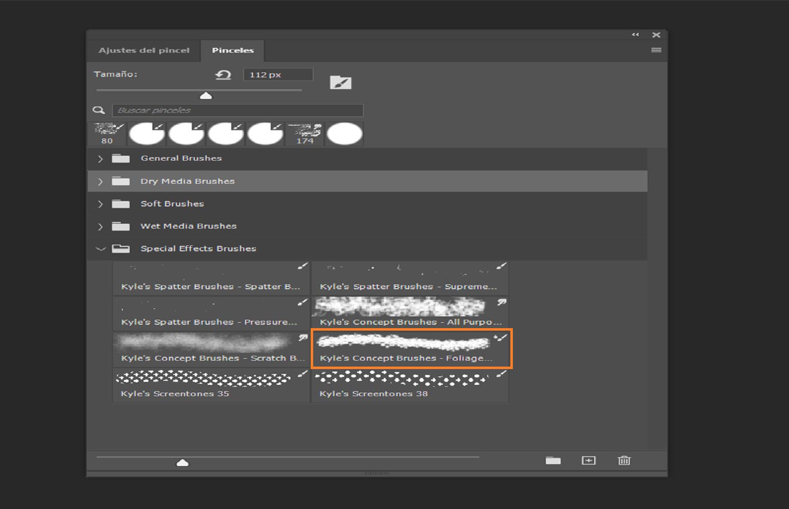Switch to the Pinceles tab
The width and height of the screenshot is (789, 509).
[x=233, y=50]
